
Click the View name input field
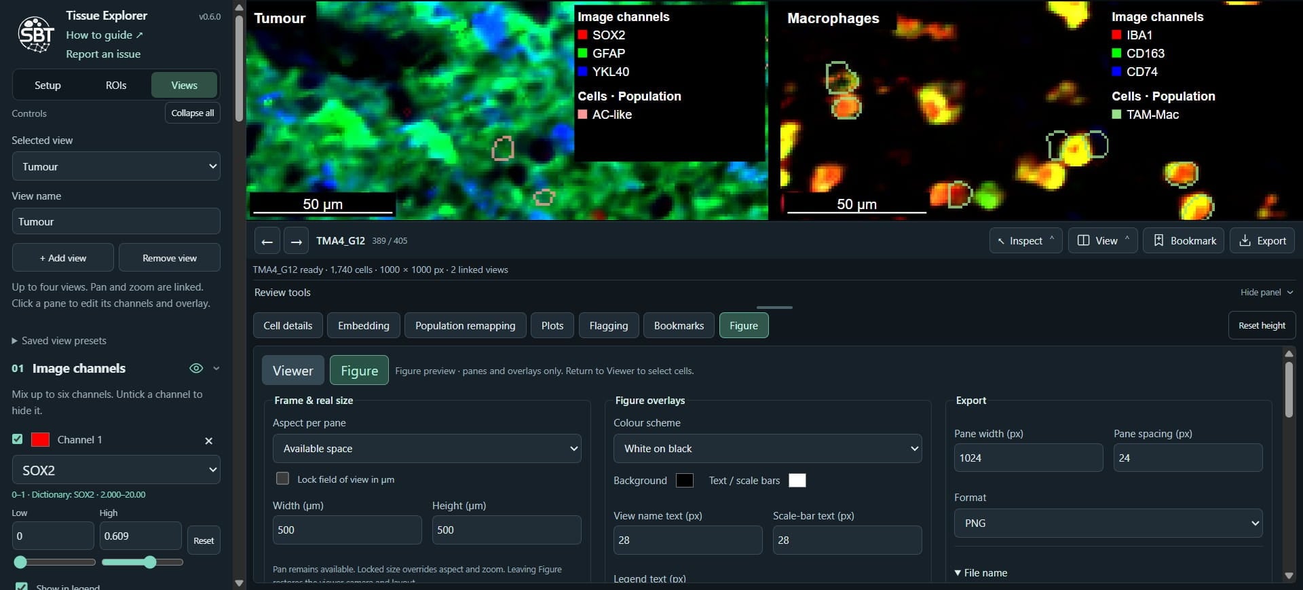[x=116, y=221]
